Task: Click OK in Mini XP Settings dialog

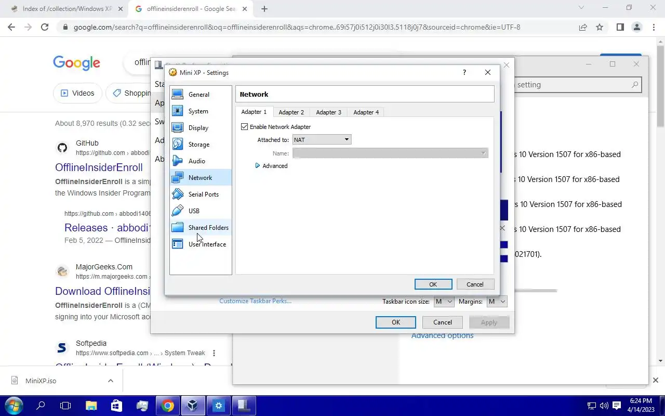Action: (x=433, y=284)
